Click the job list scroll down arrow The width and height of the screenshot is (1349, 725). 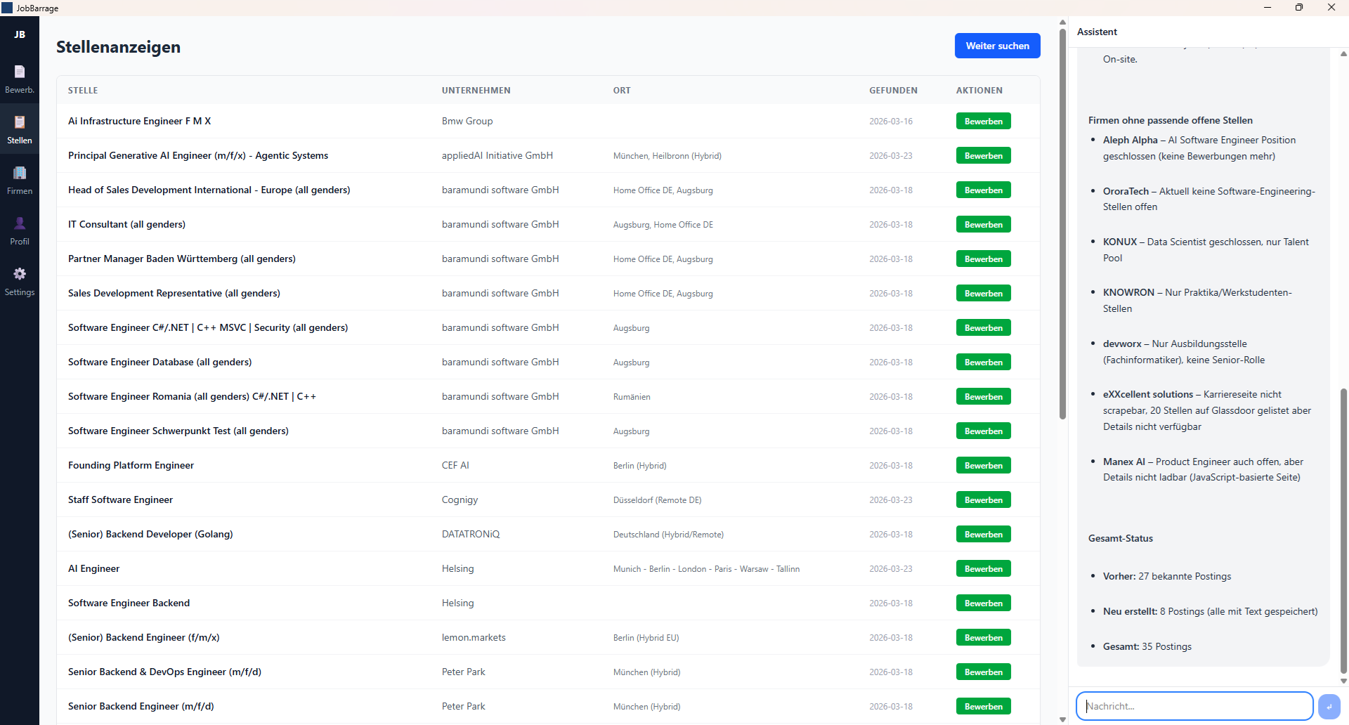click(x=1062, y=719)
